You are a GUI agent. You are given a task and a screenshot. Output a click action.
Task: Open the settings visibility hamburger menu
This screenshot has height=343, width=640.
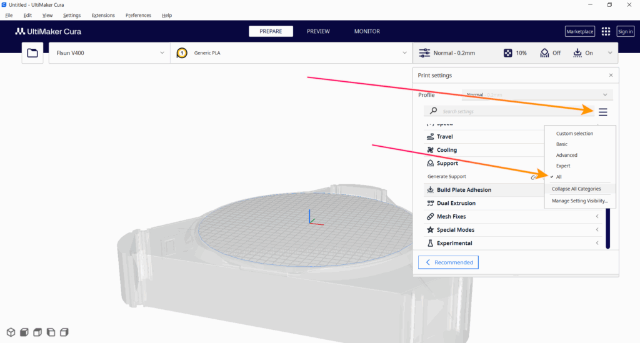[x=603, y=112]
